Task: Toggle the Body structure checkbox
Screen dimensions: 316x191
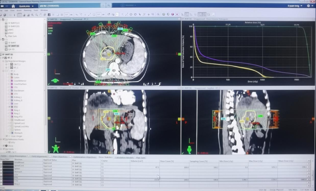Action: [x=9, y=74]
